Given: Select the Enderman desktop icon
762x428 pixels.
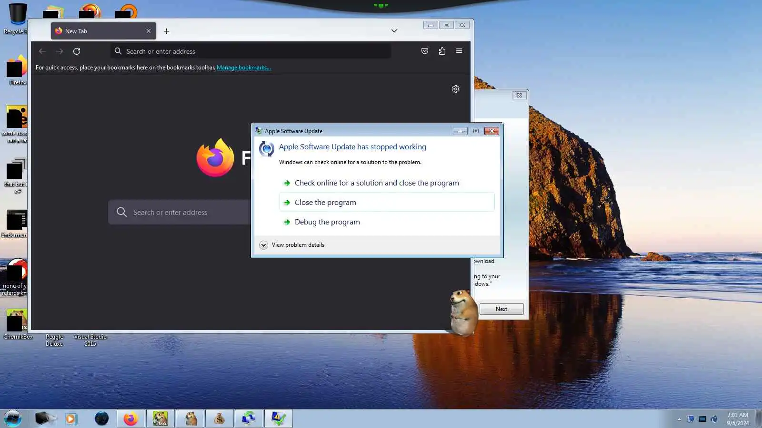Looking at the screenshot, I should tap(15, 224).
